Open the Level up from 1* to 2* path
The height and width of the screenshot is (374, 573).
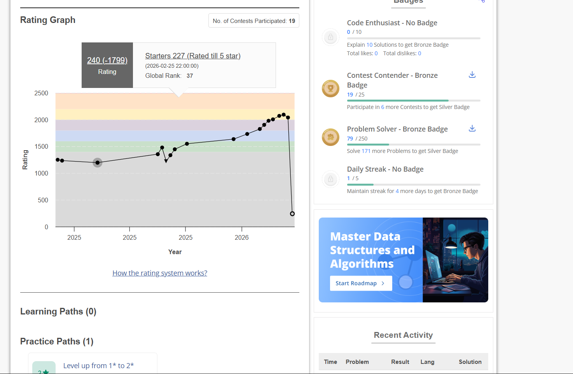98,365
